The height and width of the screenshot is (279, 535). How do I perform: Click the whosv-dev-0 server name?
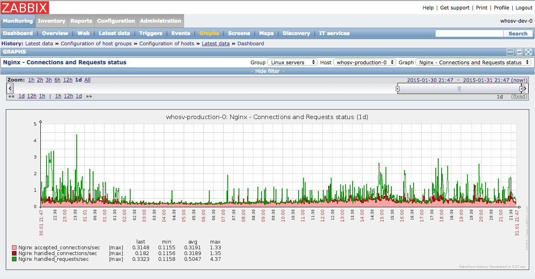[516, 21]
